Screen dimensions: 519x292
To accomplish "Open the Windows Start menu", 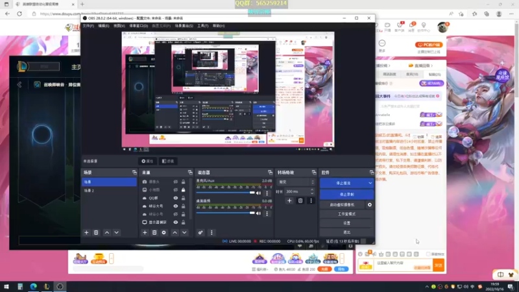I will (6, 286).
